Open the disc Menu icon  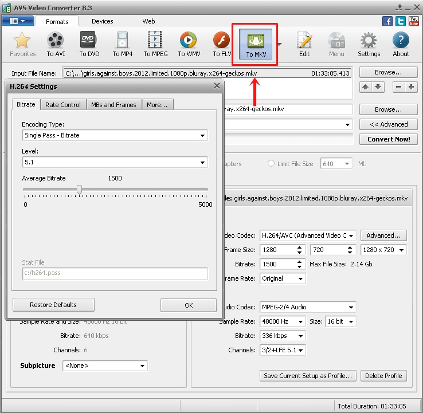(336, 44)
